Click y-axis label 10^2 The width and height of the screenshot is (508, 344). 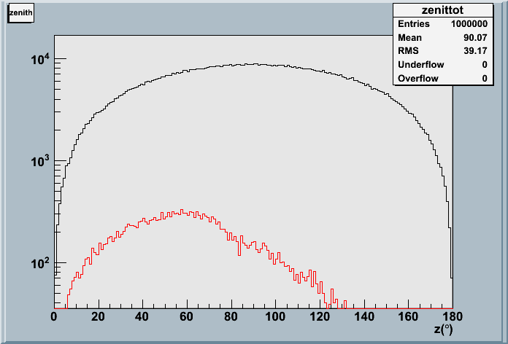click(40, 263)
